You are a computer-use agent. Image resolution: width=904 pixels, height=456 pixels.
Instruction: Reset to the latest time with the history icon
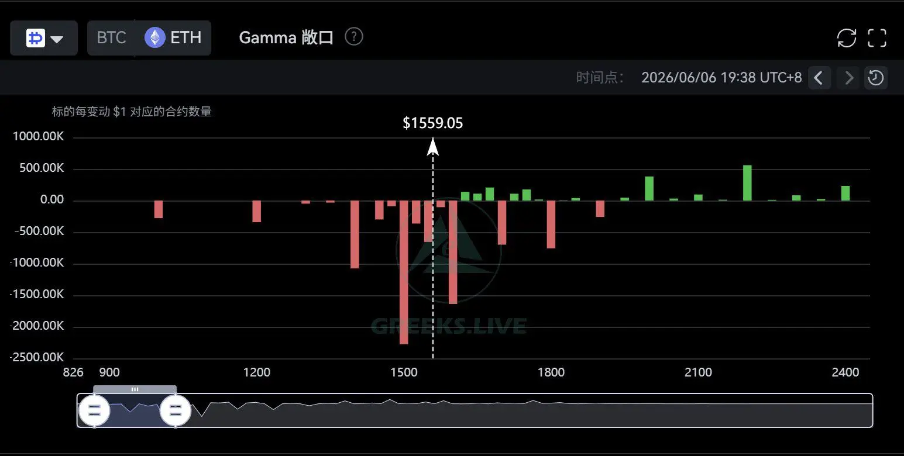click(876, 77)
